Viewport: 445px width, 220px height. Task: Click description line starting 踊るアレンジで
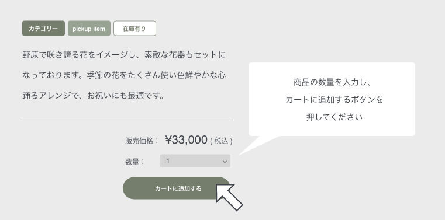[x=94, y=96]
